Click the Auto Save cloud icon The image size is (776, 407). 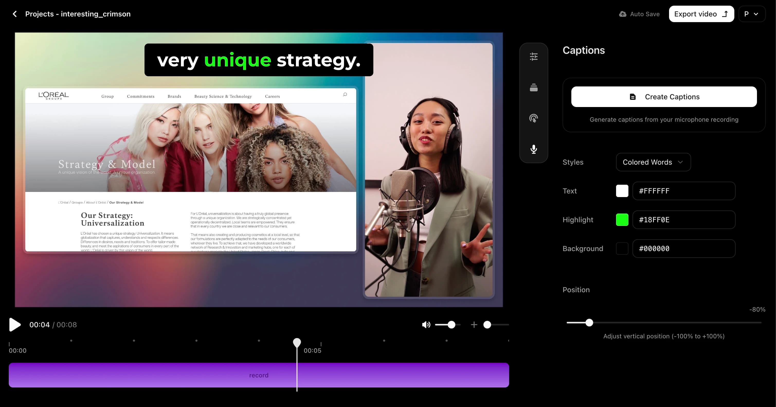click(x=622, y=14)
